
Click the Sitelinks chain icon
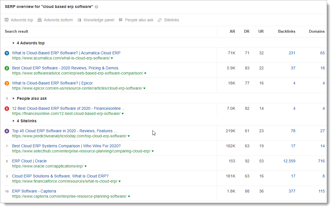[x=160, y=20]
